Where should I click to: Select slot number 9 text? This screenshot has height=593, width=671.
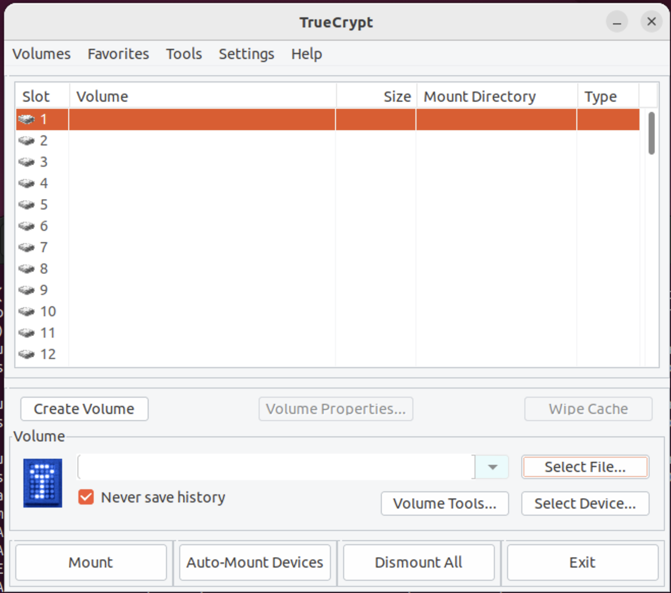pos(44,290)
